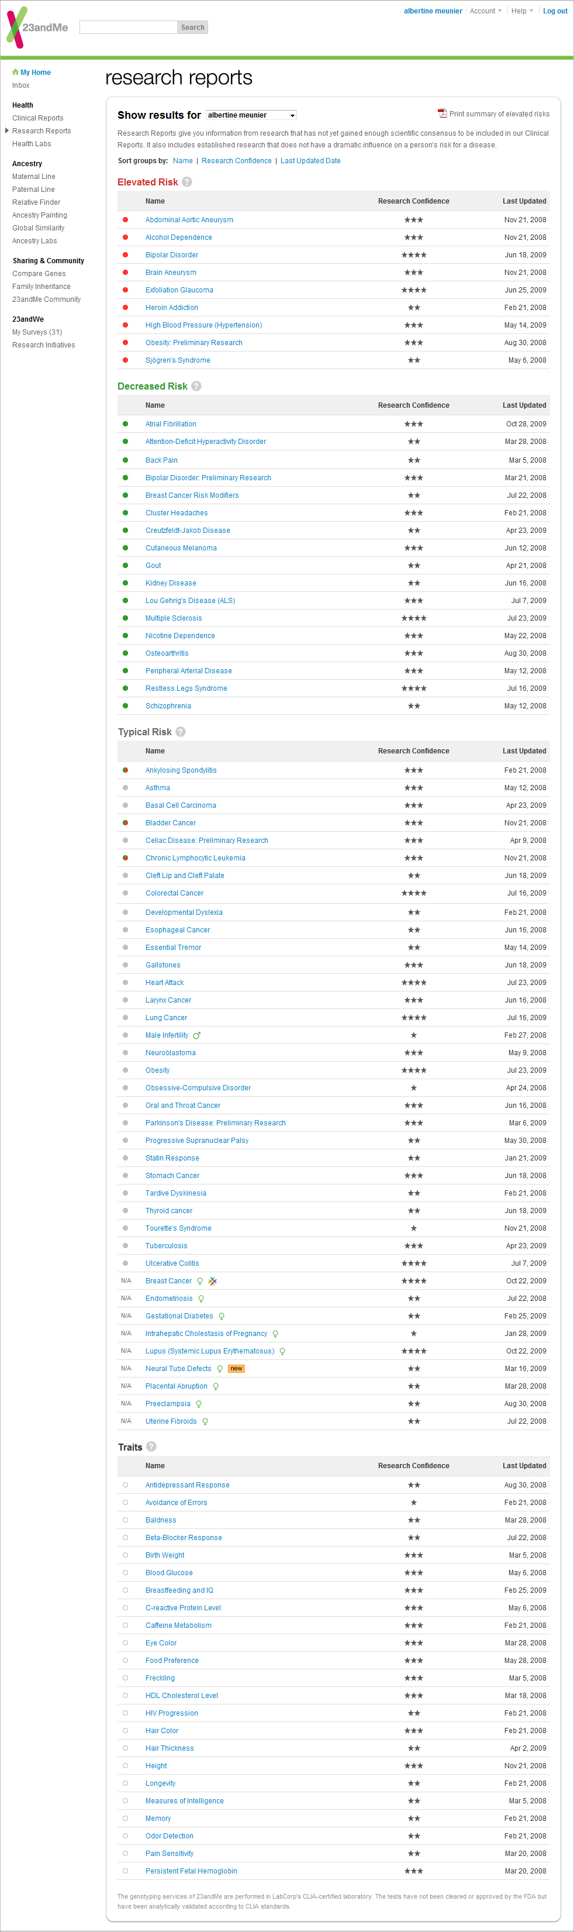This screenshot has width=574, height=1932.
Task: Click the Search button
Action: point(192,27)
